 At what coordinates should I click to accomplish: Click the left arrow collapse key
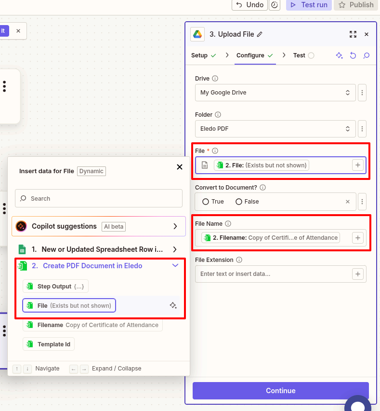(74, 369)
